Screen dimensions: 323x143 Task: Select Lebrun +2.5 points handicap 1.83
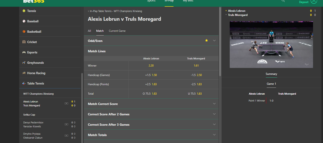151,84
